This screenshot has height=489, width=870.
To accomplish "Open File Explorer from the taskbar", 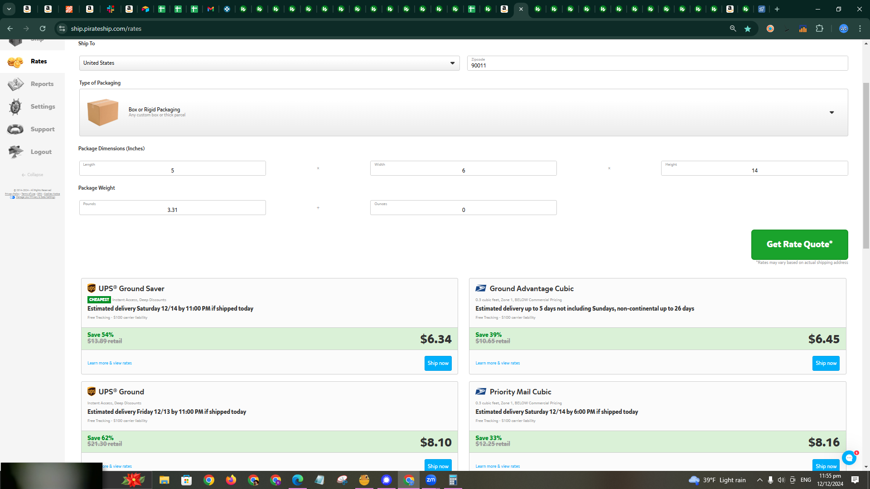I will pyautogui.click(x=164, y=480).
